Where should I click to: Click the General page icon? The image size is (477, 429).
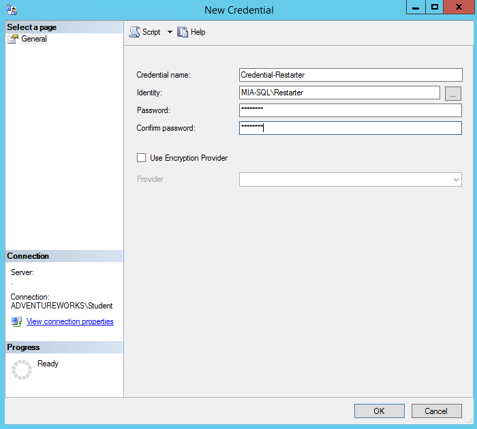coord(12,39)
